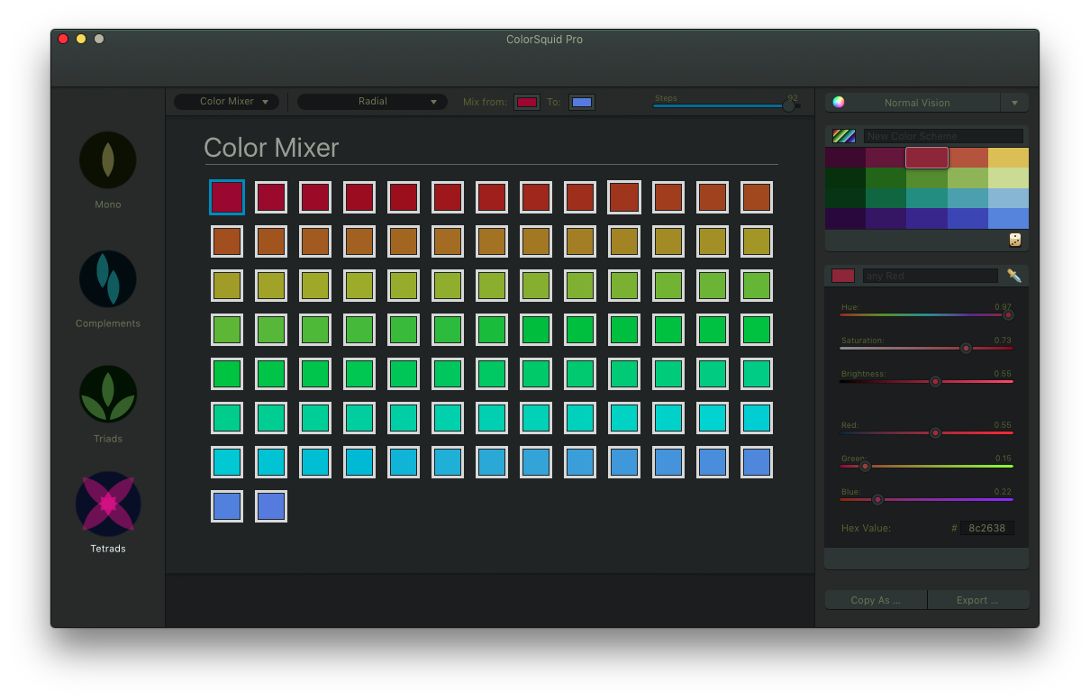Expand the Normal Vision dropdown arrow
Viewport: 1090px width, 700px height.
click(x=1014, y=103)
